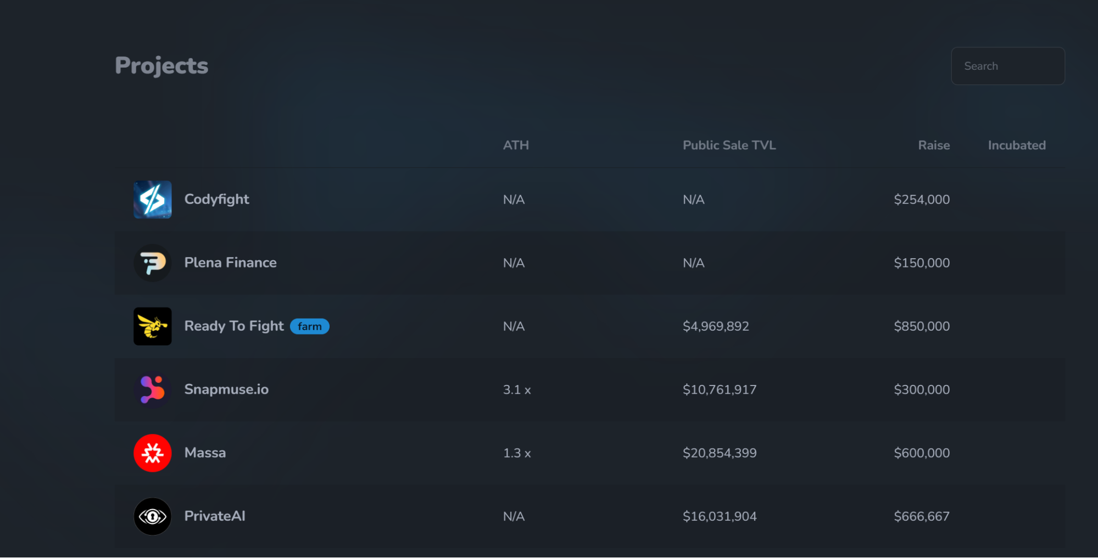Image resolution: width=1098 pixels, height=558 pixels.
Task: Click the Codyfight project logo
Action: point(152,199)
